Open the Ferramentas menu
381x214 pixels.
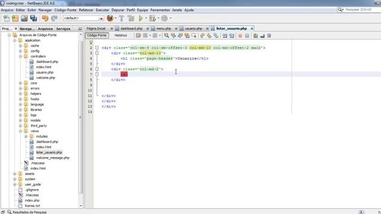pyautogui.click(x=160, y=10)
